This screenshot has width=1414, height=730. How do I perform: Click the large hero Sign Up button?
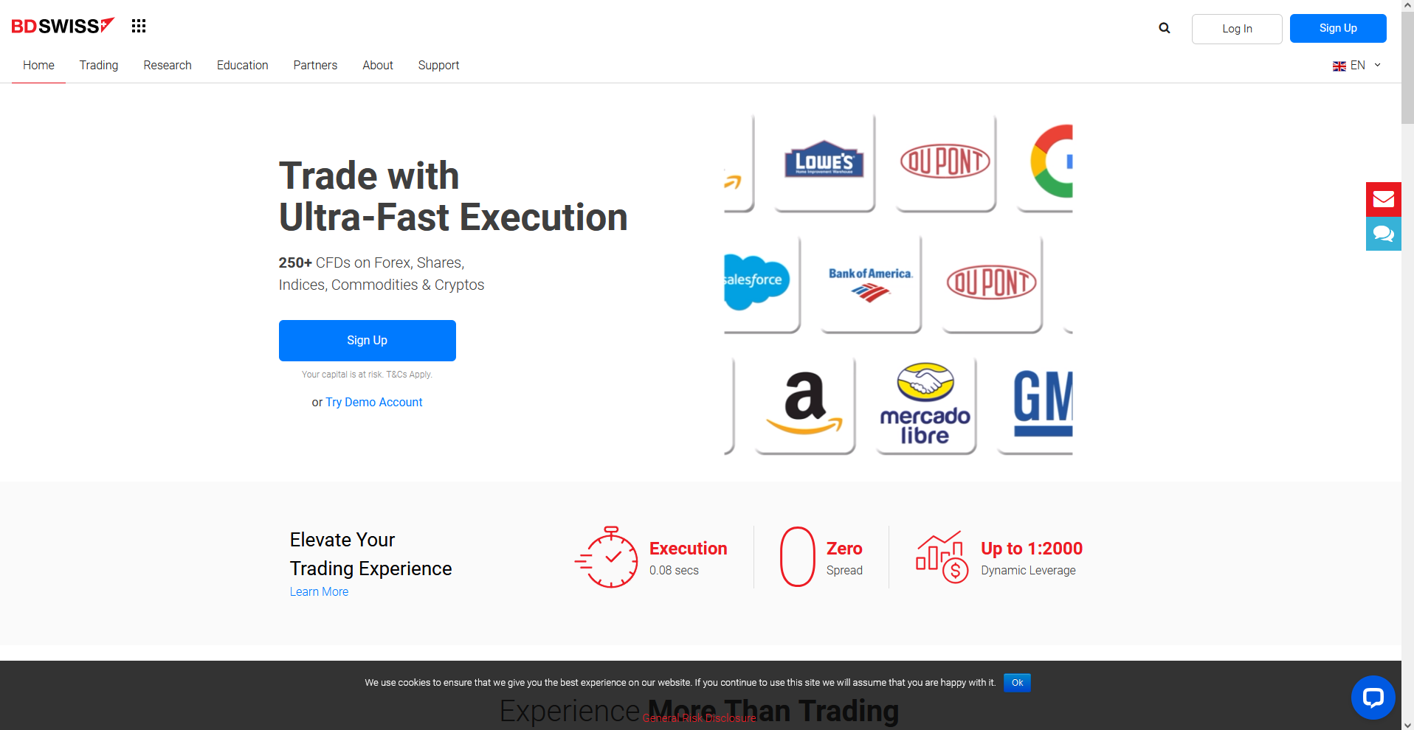point(368,341)
